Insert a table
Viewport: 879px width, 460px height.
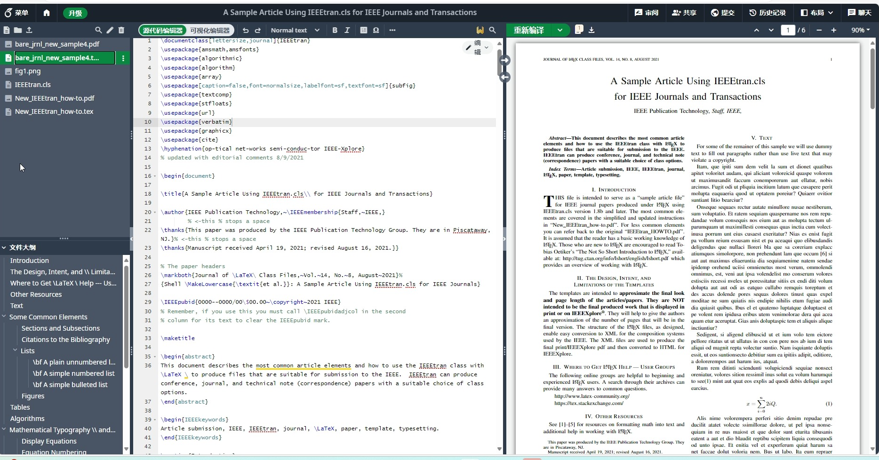364,30
